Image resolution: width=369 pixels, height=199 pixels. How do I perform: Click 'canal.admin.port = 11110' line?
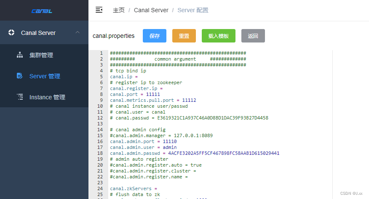coord(143,141)
